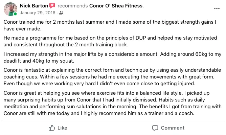The image size is (226, 135).
Task: Visit the Conor O' Shea Fitness page
Action: [116, 6]
